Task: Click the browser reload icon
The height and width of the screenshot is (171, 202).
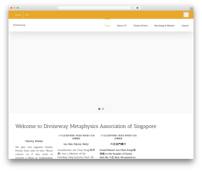Action: click(131, 8)
